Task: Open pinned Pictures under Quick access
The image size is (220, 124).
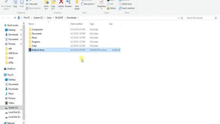Action: 12,44
